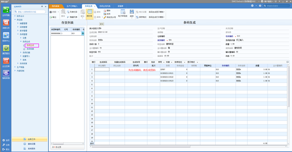This screenshot has height=152, width=292.
Task: Expand the 库存管理 tree node
Action: tap(18, 30)
